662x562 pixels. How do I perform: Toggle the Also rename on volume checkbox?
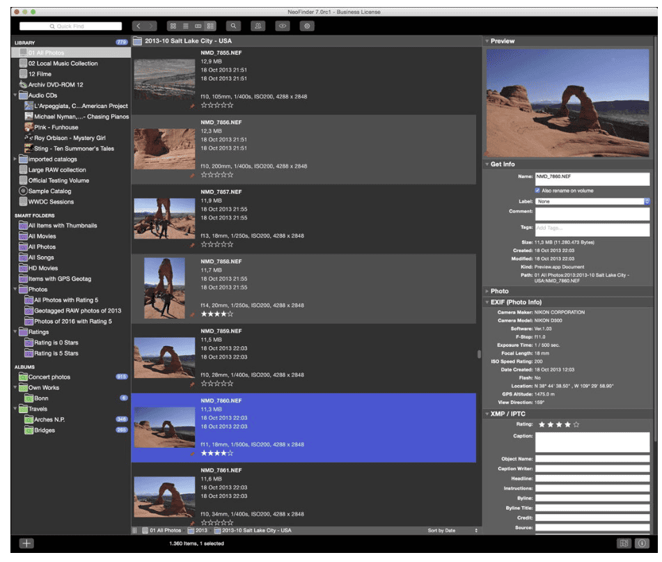(537, 190)
